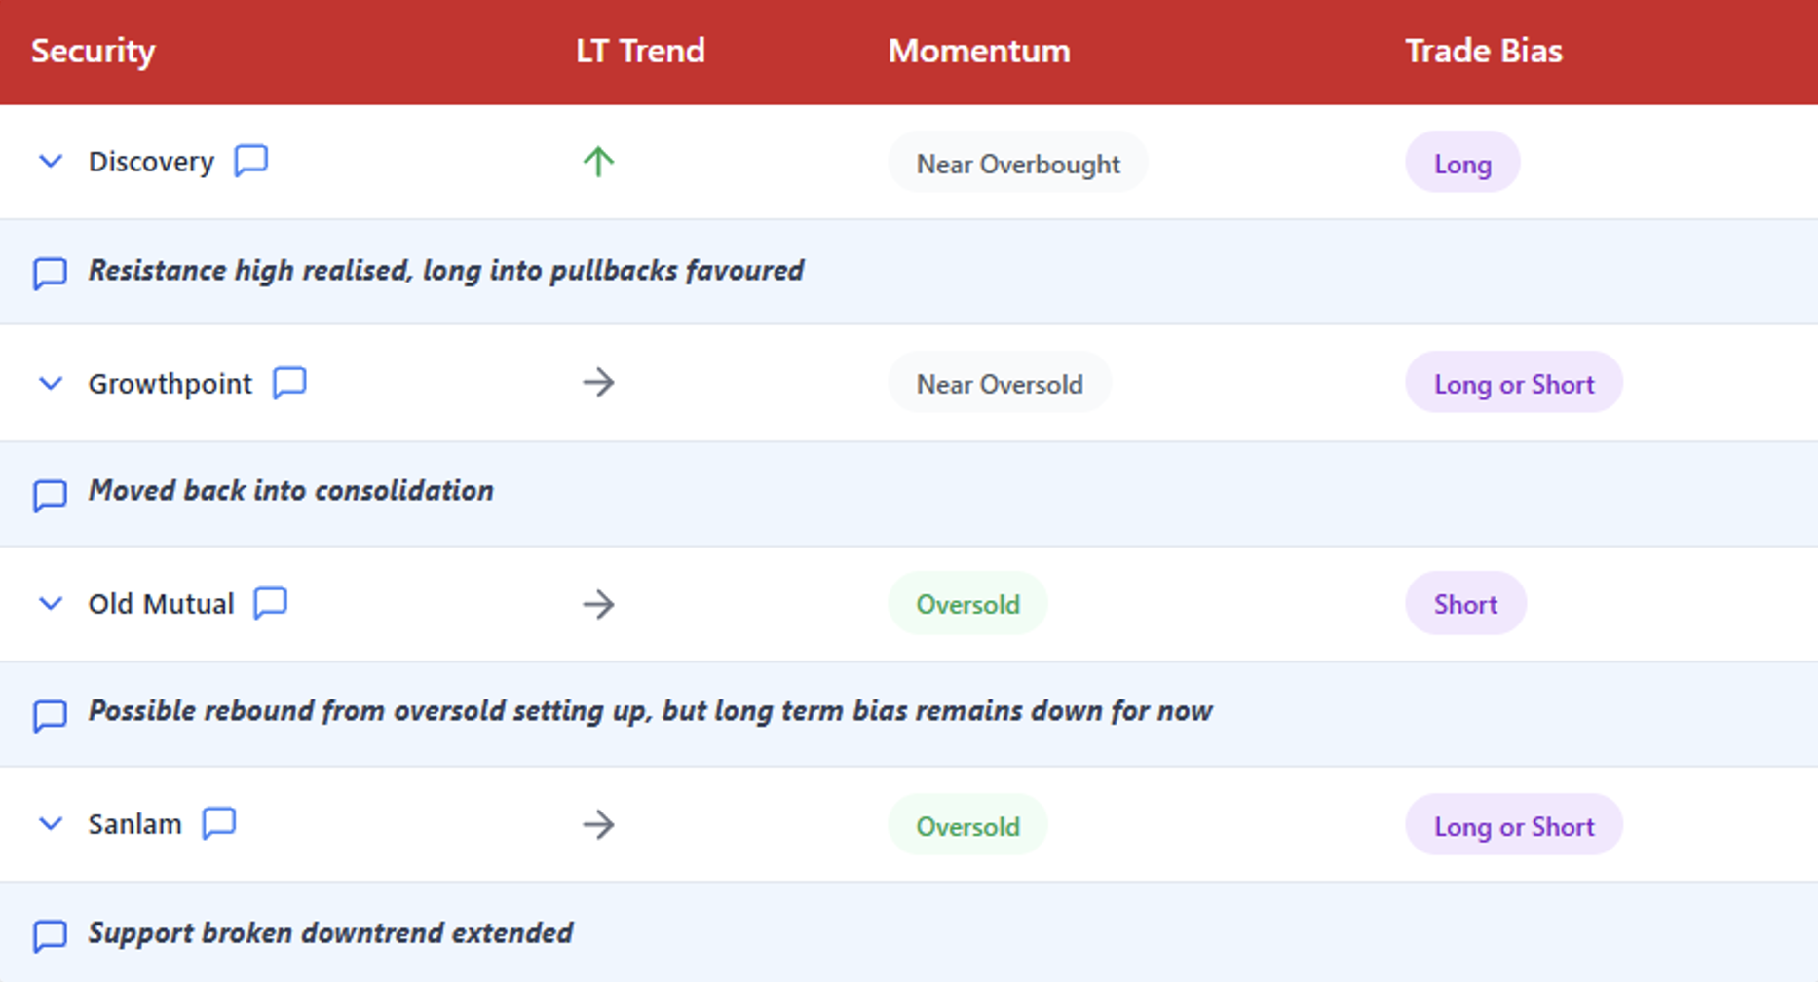1818x982 pixels.
Task: Collapse the Sanlam row chevron
Action: (50, 824)
